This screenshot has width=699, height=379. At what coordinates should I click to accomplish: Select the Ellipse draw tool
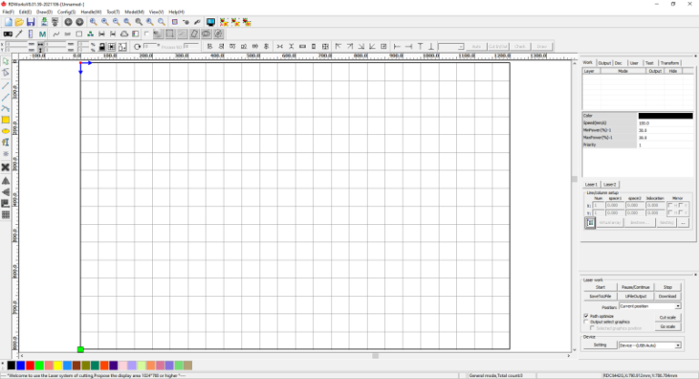[5, 131]
